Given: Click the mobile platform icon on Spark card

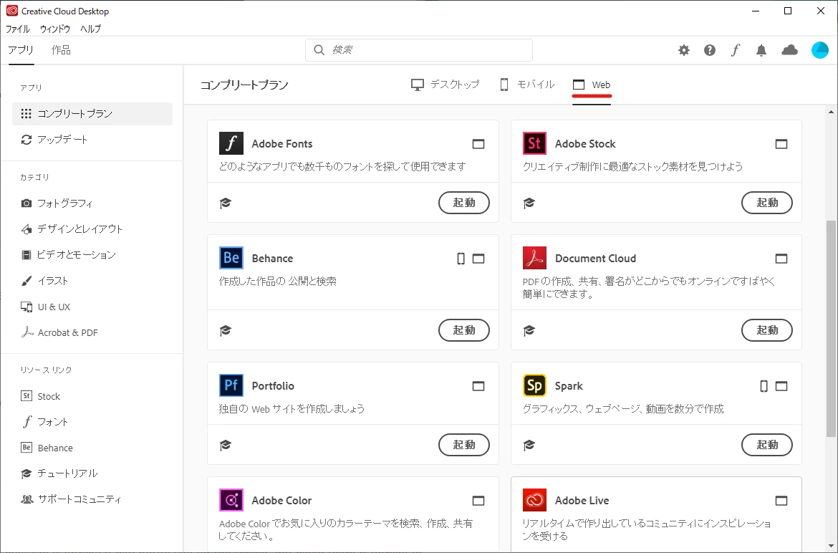Looking at the screenshot, I should click(764, 386).
